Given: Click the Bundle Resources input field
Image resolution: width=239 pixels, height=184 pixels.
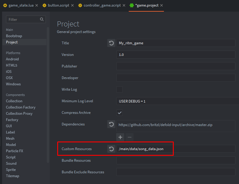Looking at the screenshot, I should pyautogui.click(x=176, y=161).
